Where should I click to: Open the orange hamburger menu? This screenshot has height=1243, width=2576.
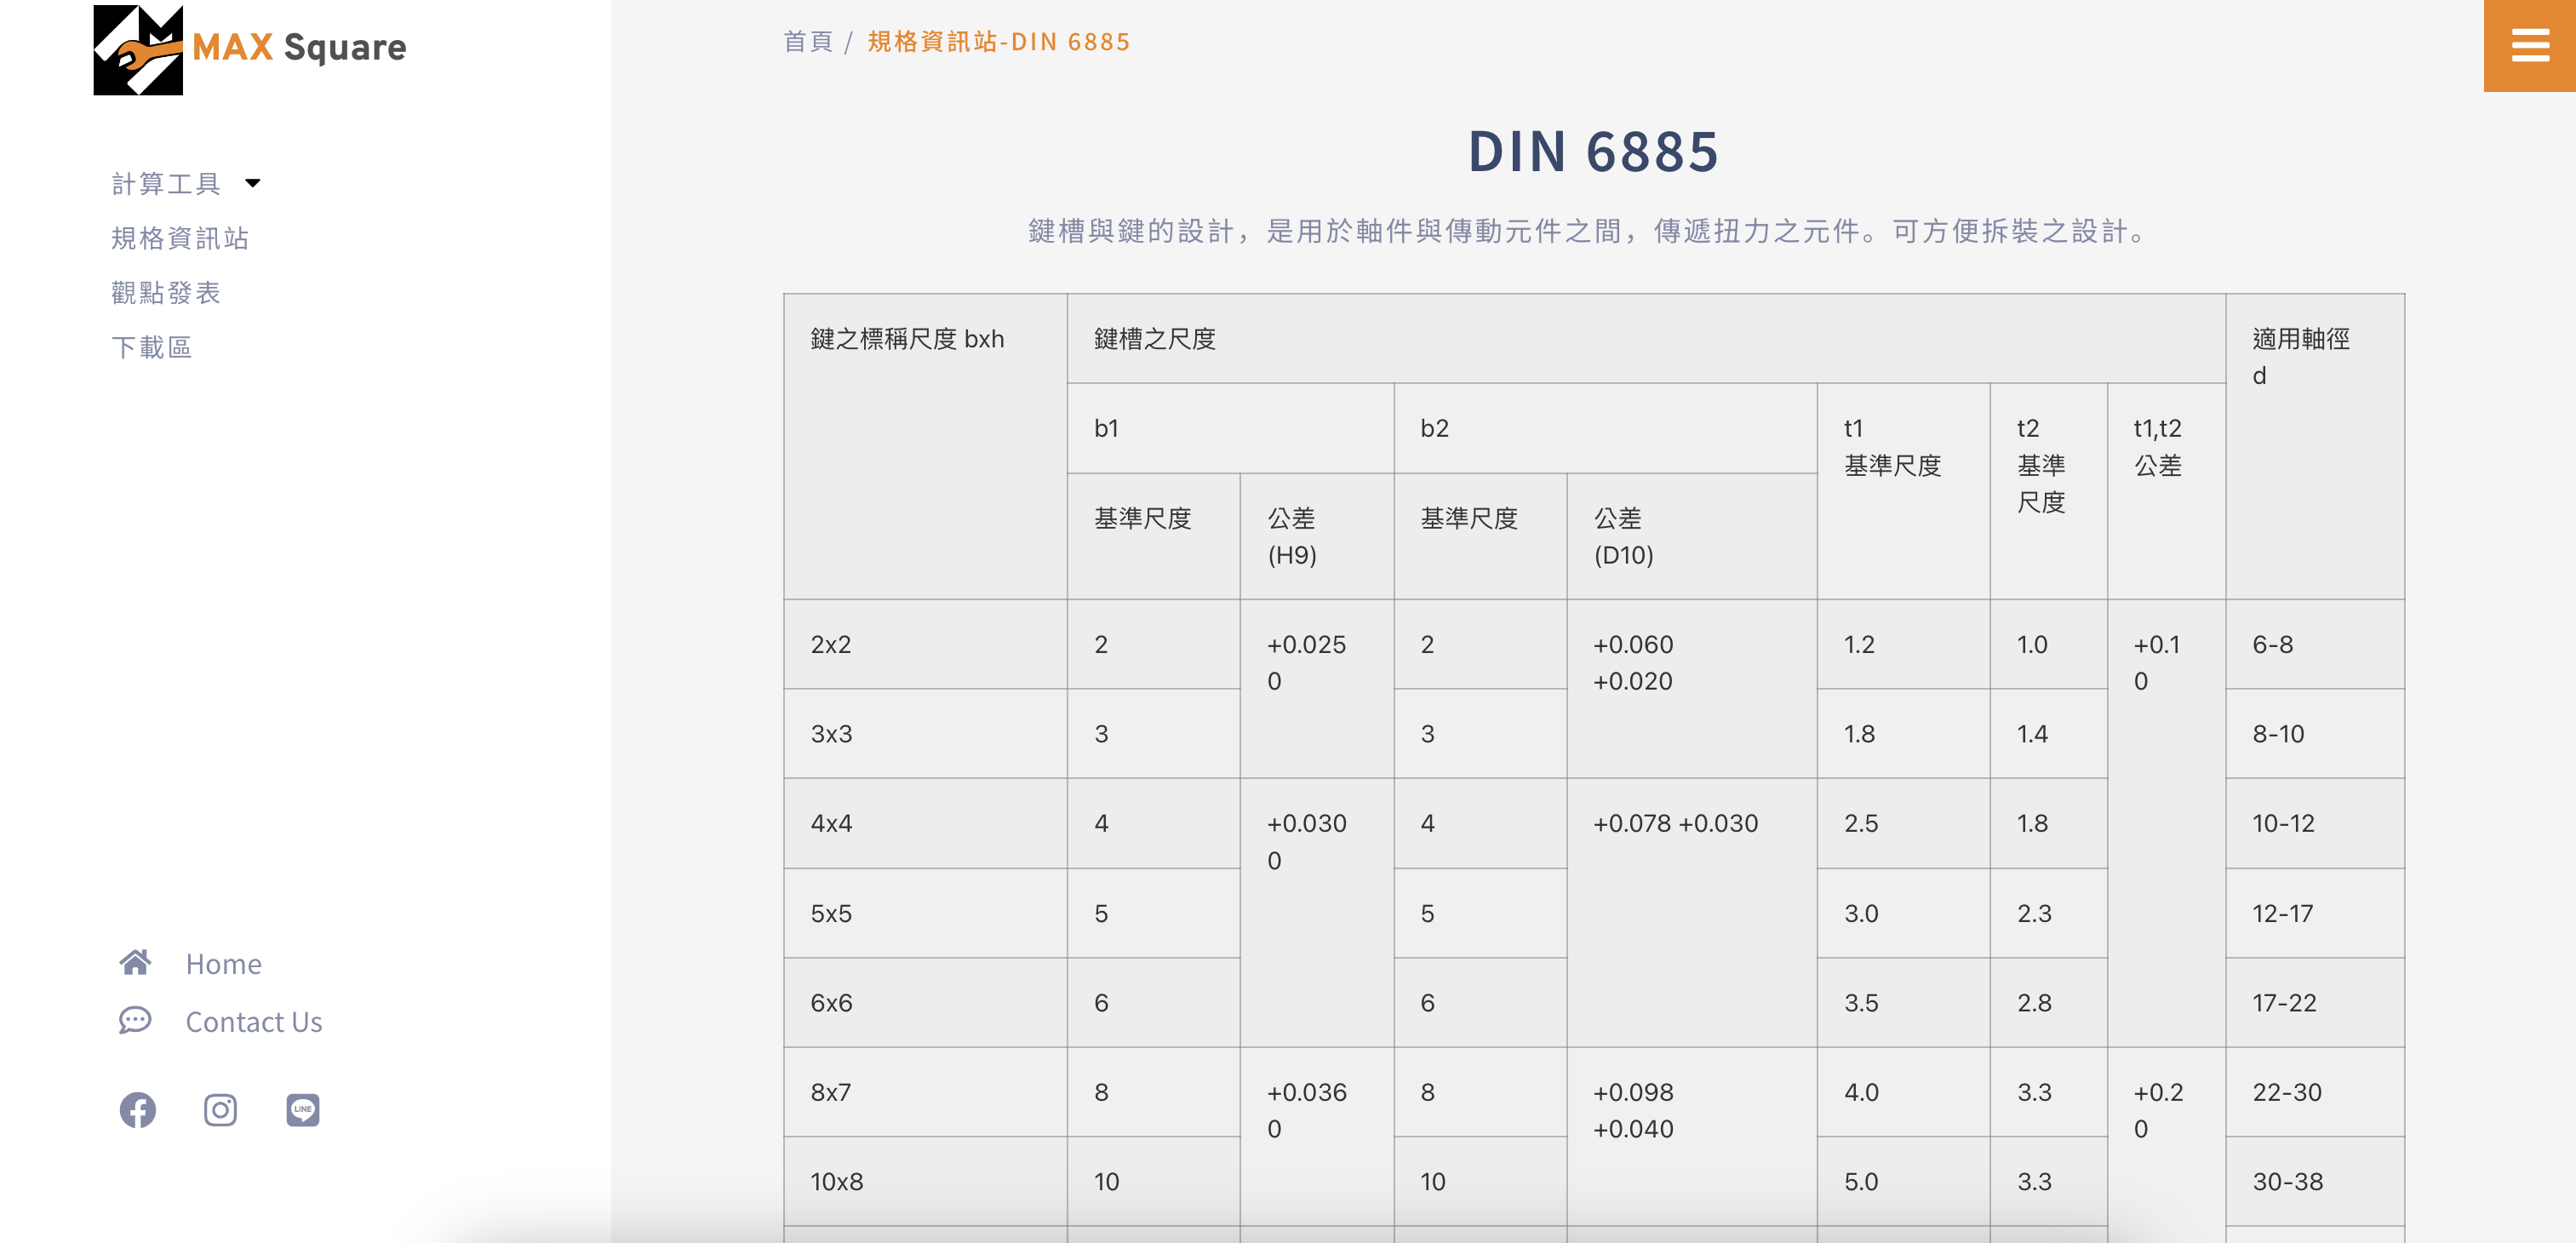tap(2529, 45)
